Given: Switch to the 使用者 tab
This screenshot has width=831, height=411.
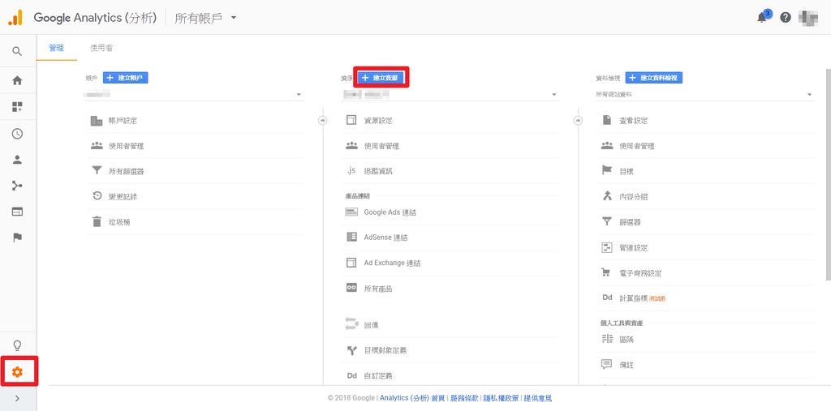Looking at the screenshot, I should [101, 48].
